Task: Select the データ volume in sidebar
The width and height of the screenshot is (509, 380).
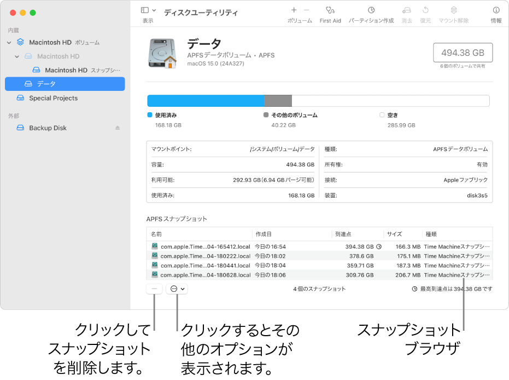Action: [46, 84]
